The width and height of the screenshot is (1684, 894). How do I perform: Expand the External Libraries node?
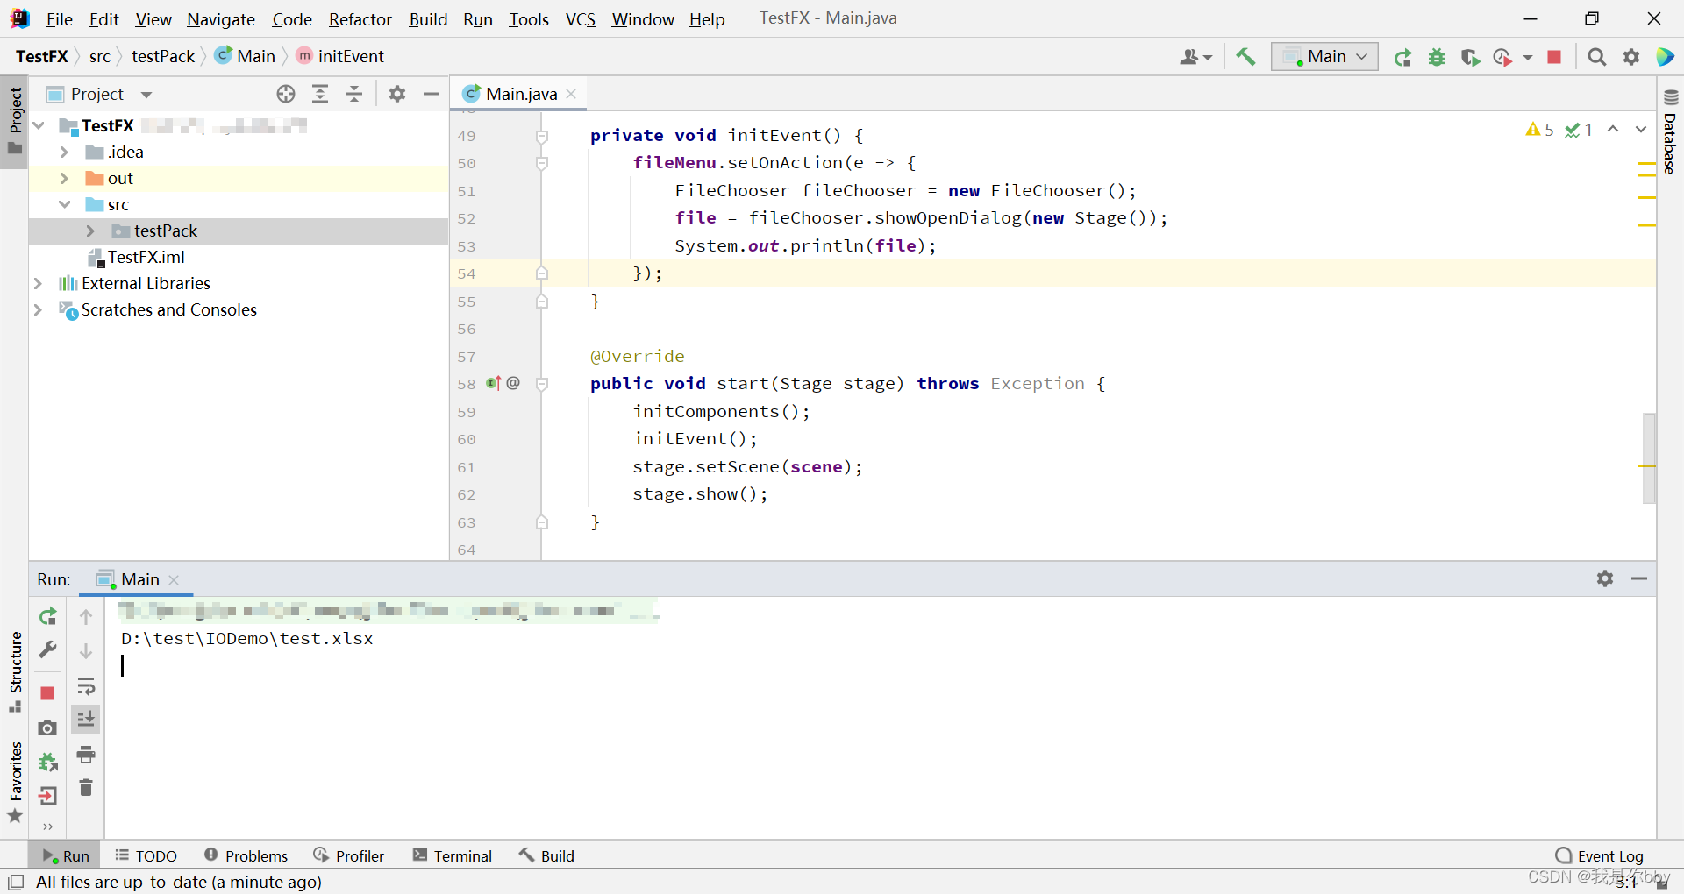click(x=38, y=283)
